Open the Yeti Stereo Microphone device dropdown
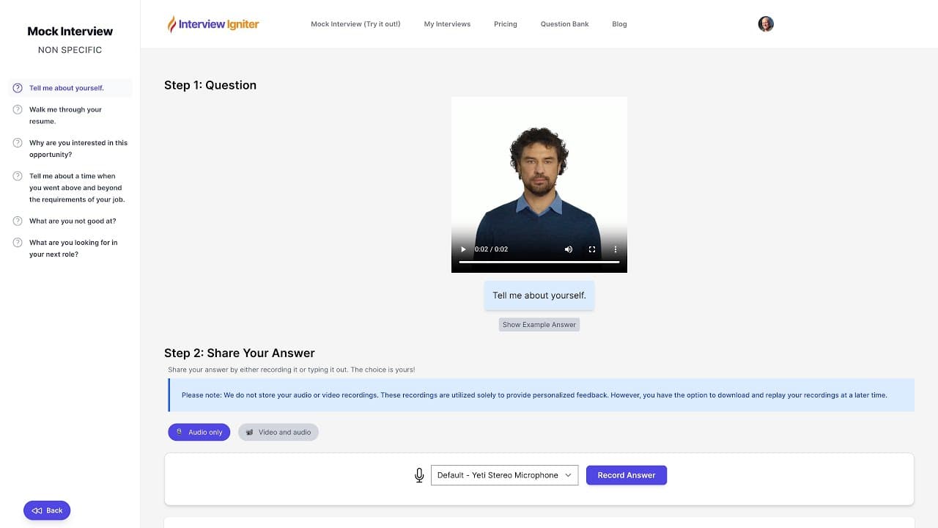This screenshot has height=528, width=938. [x=505, y=475]
